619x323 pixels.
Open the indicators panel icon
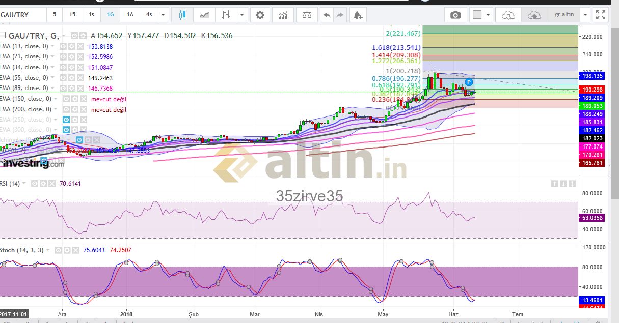[283, 15]
